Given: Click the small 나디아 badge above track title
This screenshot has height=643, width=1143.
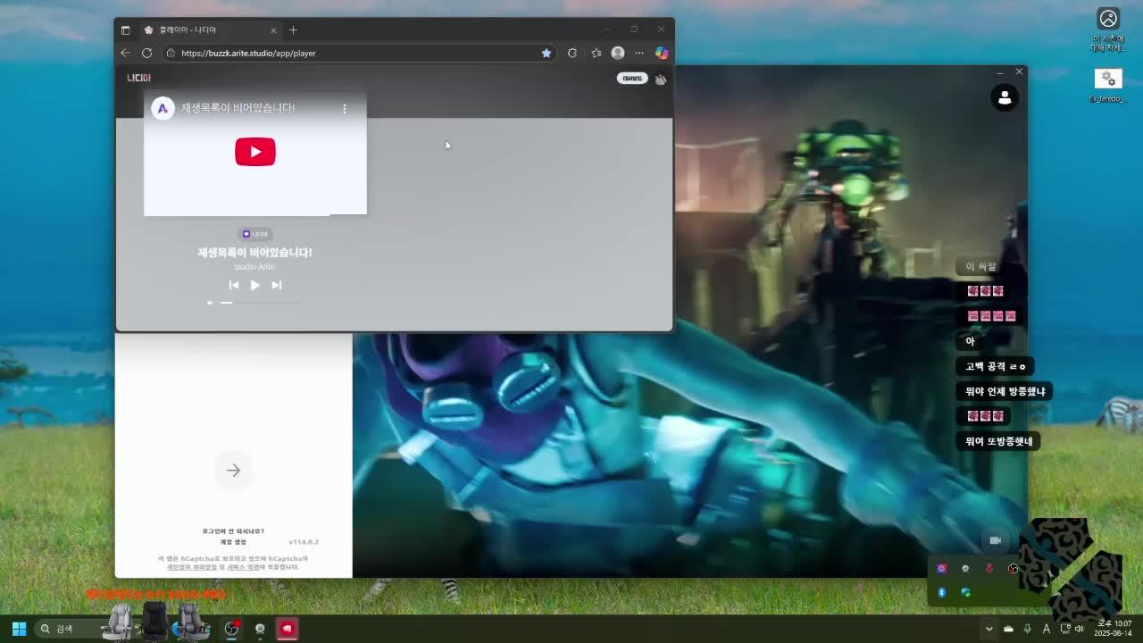Looking at the screenshot, I should click(x=255, y=234).
